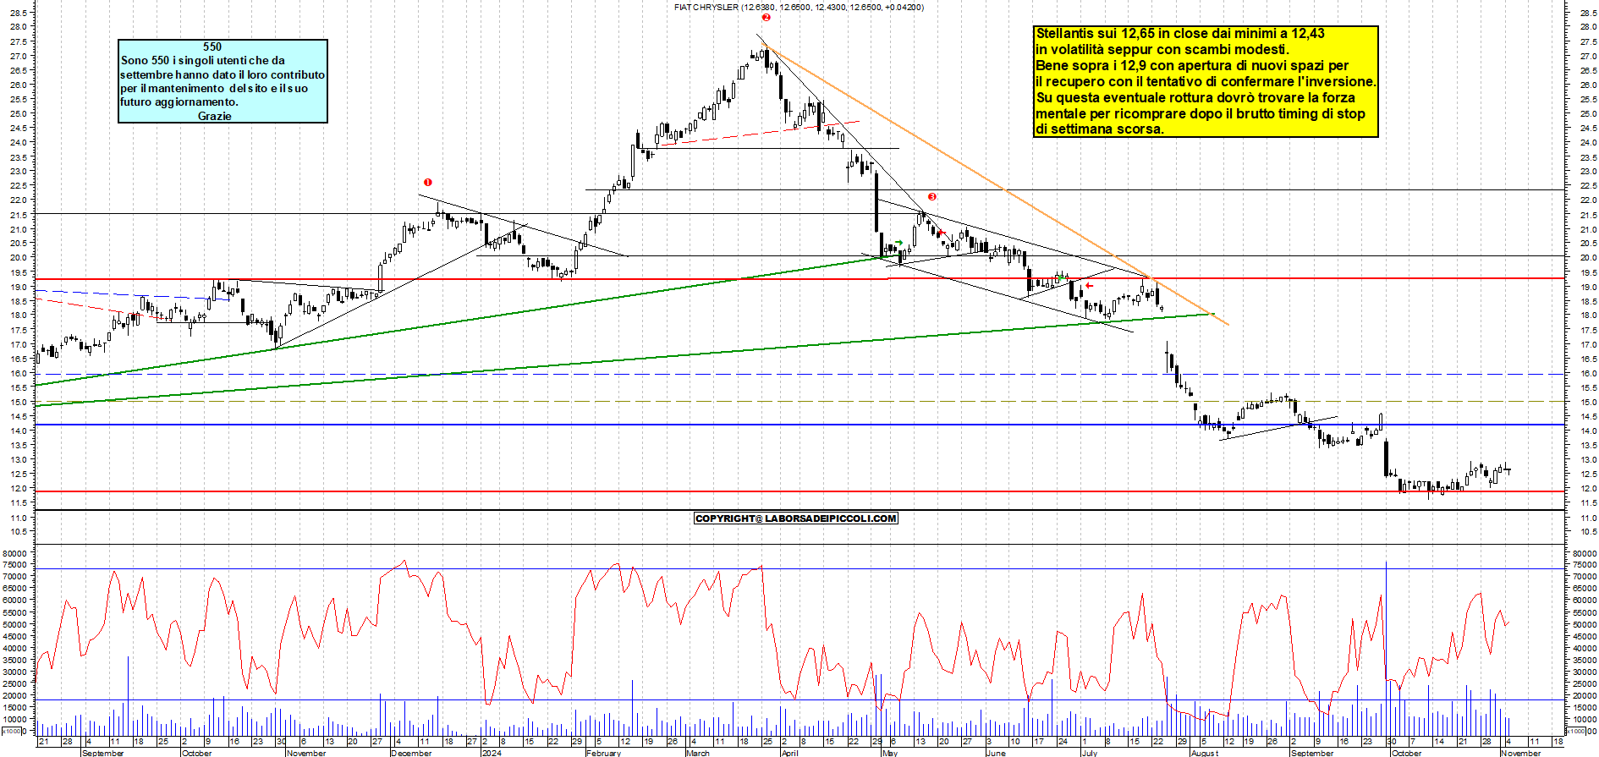The image size is (1599, 757).
Task: Select the '550' heading in cyan box
Action: click(x=212, y=47)
